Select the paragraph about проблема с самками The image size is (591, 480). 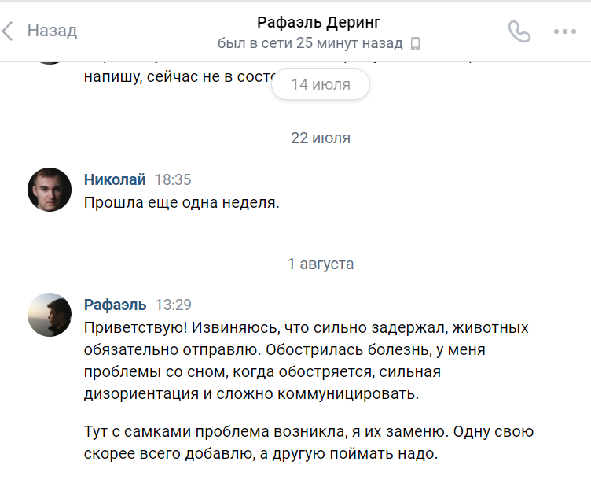[309, 442]
